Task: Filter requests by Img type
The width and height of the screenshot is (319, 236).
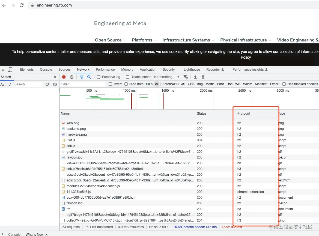Action: coord(200,84)
